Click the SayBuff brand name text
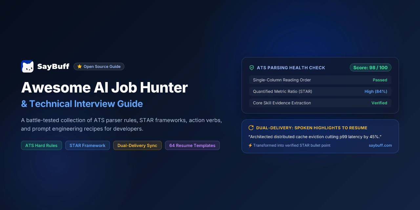Viewport: 420px width, 210px height. (53, 67)
